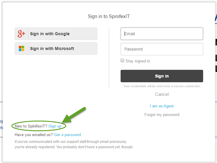This screenshot has height=163, width=217.
Task: Click the Sign up link
Action: pos(55,126)
